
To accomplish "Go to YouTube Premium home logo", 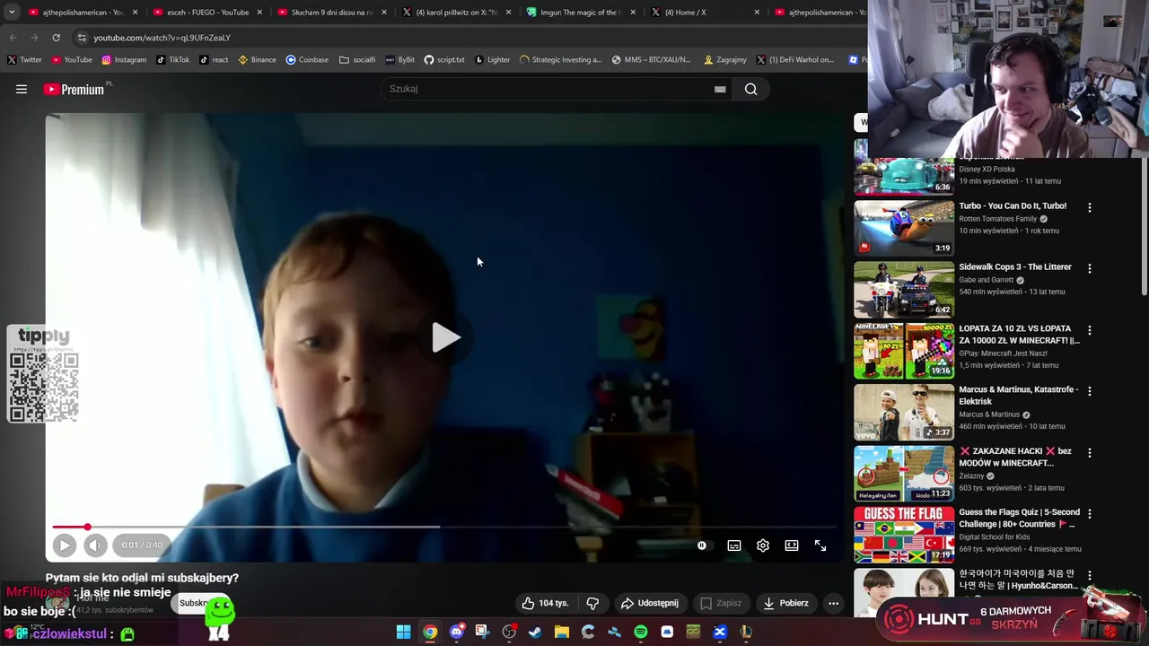I will point(75,89).
